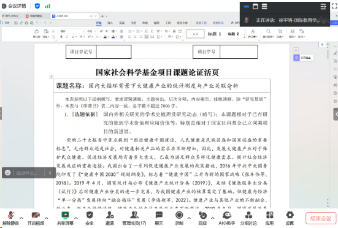Viewport: 338px width, 228px height.
Task: Expand reaction options arrow beside 回应
Action: point(212,218)
